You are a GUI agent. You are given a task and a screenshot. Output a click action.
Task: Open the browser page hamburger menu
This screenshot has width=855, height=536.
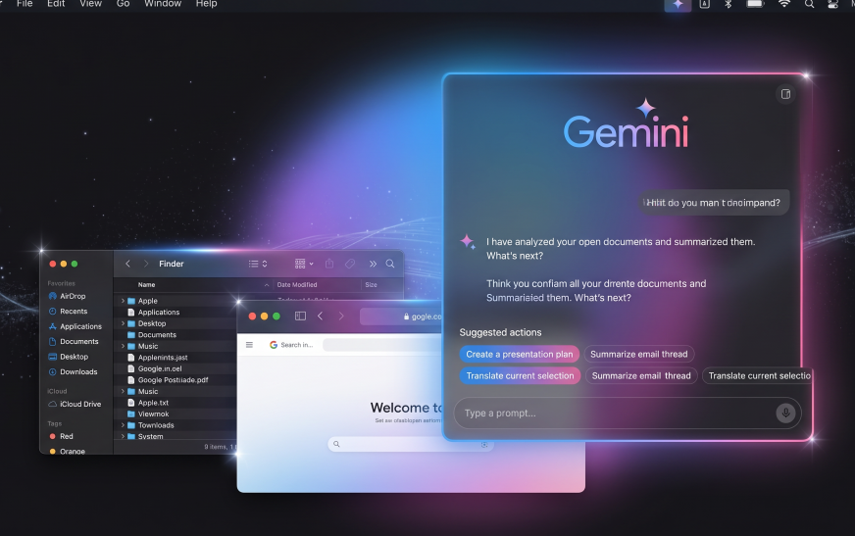249,345
